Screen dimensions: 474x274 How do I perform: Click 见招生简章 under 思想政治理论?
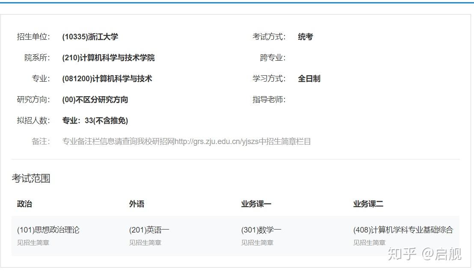(33, 243)
